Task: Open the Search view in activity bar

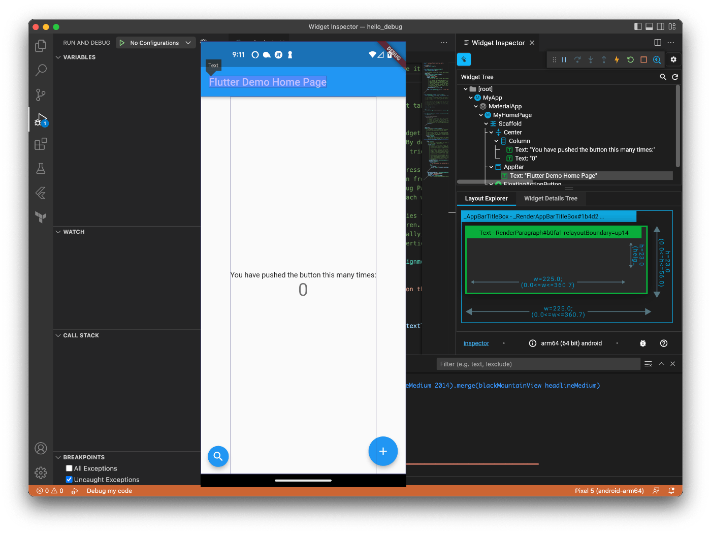Action: click(41, 70)
